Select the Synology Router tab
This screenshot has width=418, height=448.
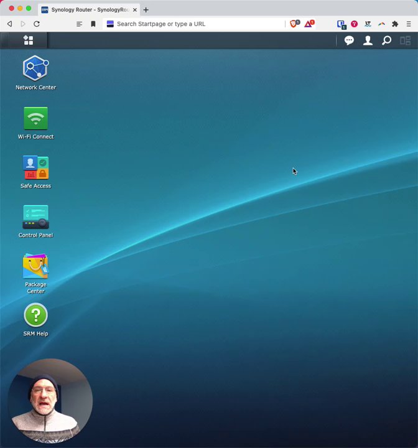click(x=89, y=10)
